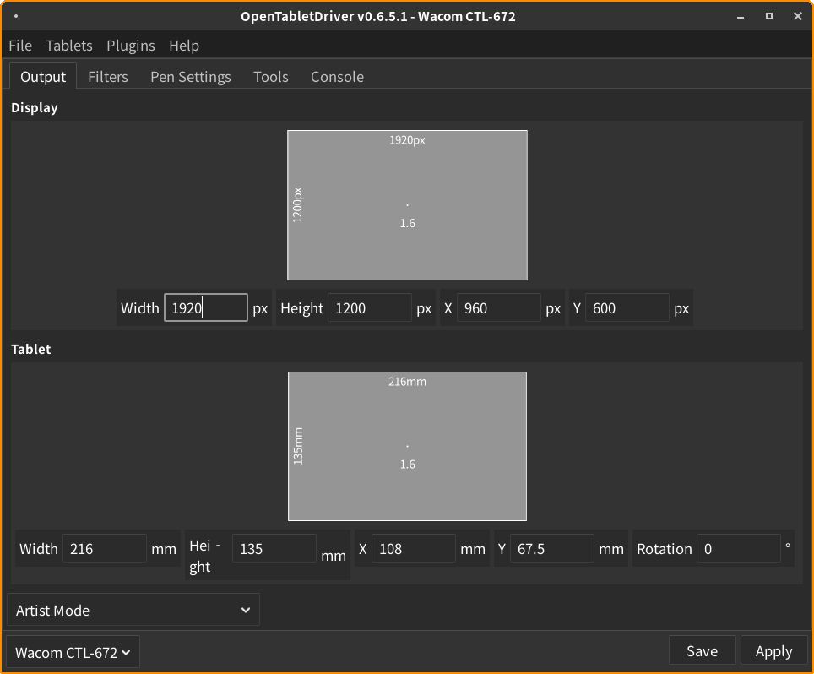This screenshot has width=814, height=674.
Task: Click the Save button
Action: (x=702, y=650)
